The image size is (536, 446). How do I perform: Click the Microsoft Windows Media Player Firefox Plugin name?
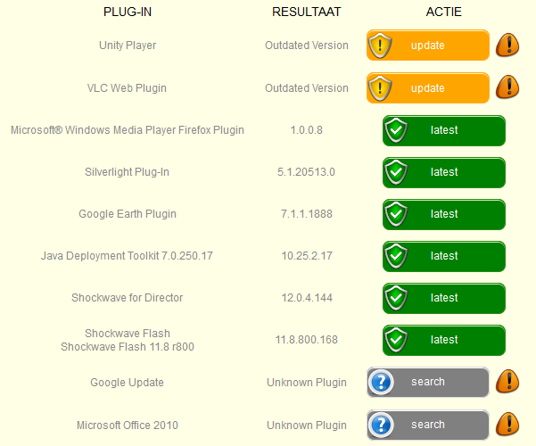(128, 130)
